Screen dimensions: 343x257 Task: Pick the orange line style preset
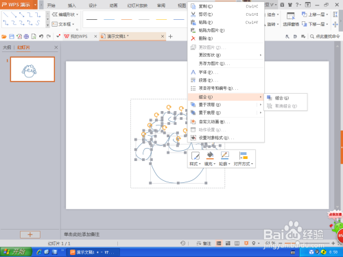[x=127, y=20]
